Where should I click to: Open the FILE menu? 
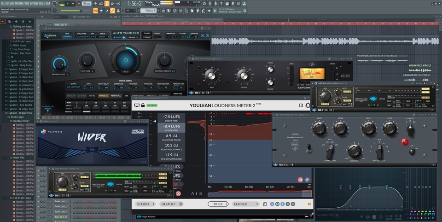pos(3,3)
